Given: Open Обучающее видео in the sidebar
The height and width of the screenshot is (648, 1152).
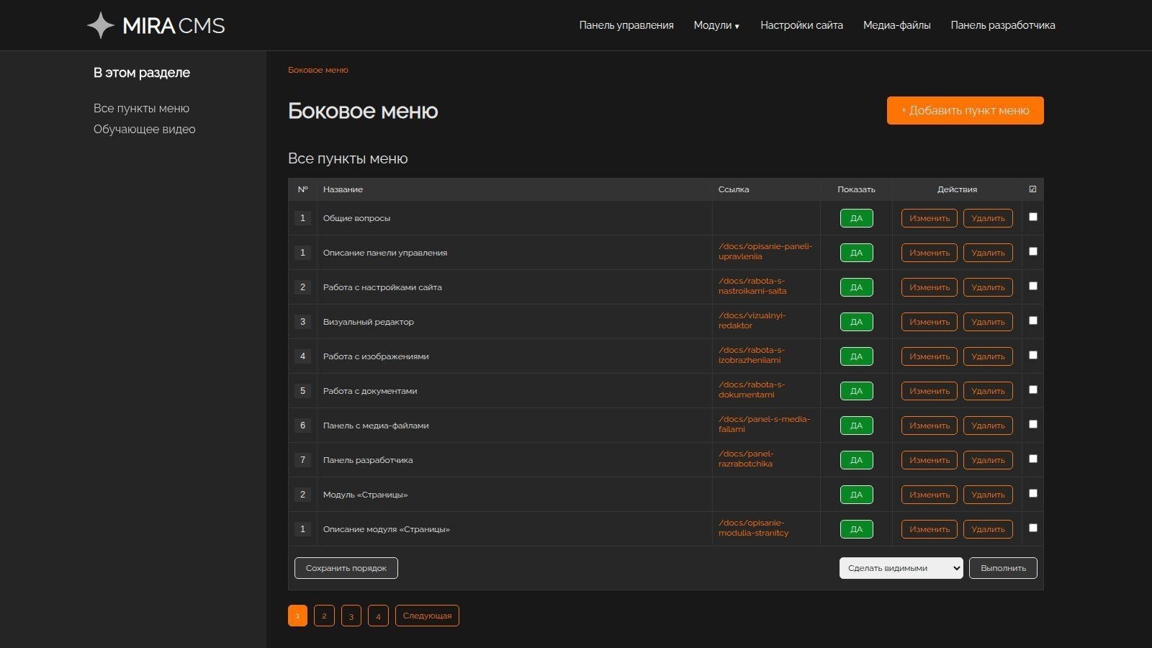Looking at the screenshot, I should (145, 130).
